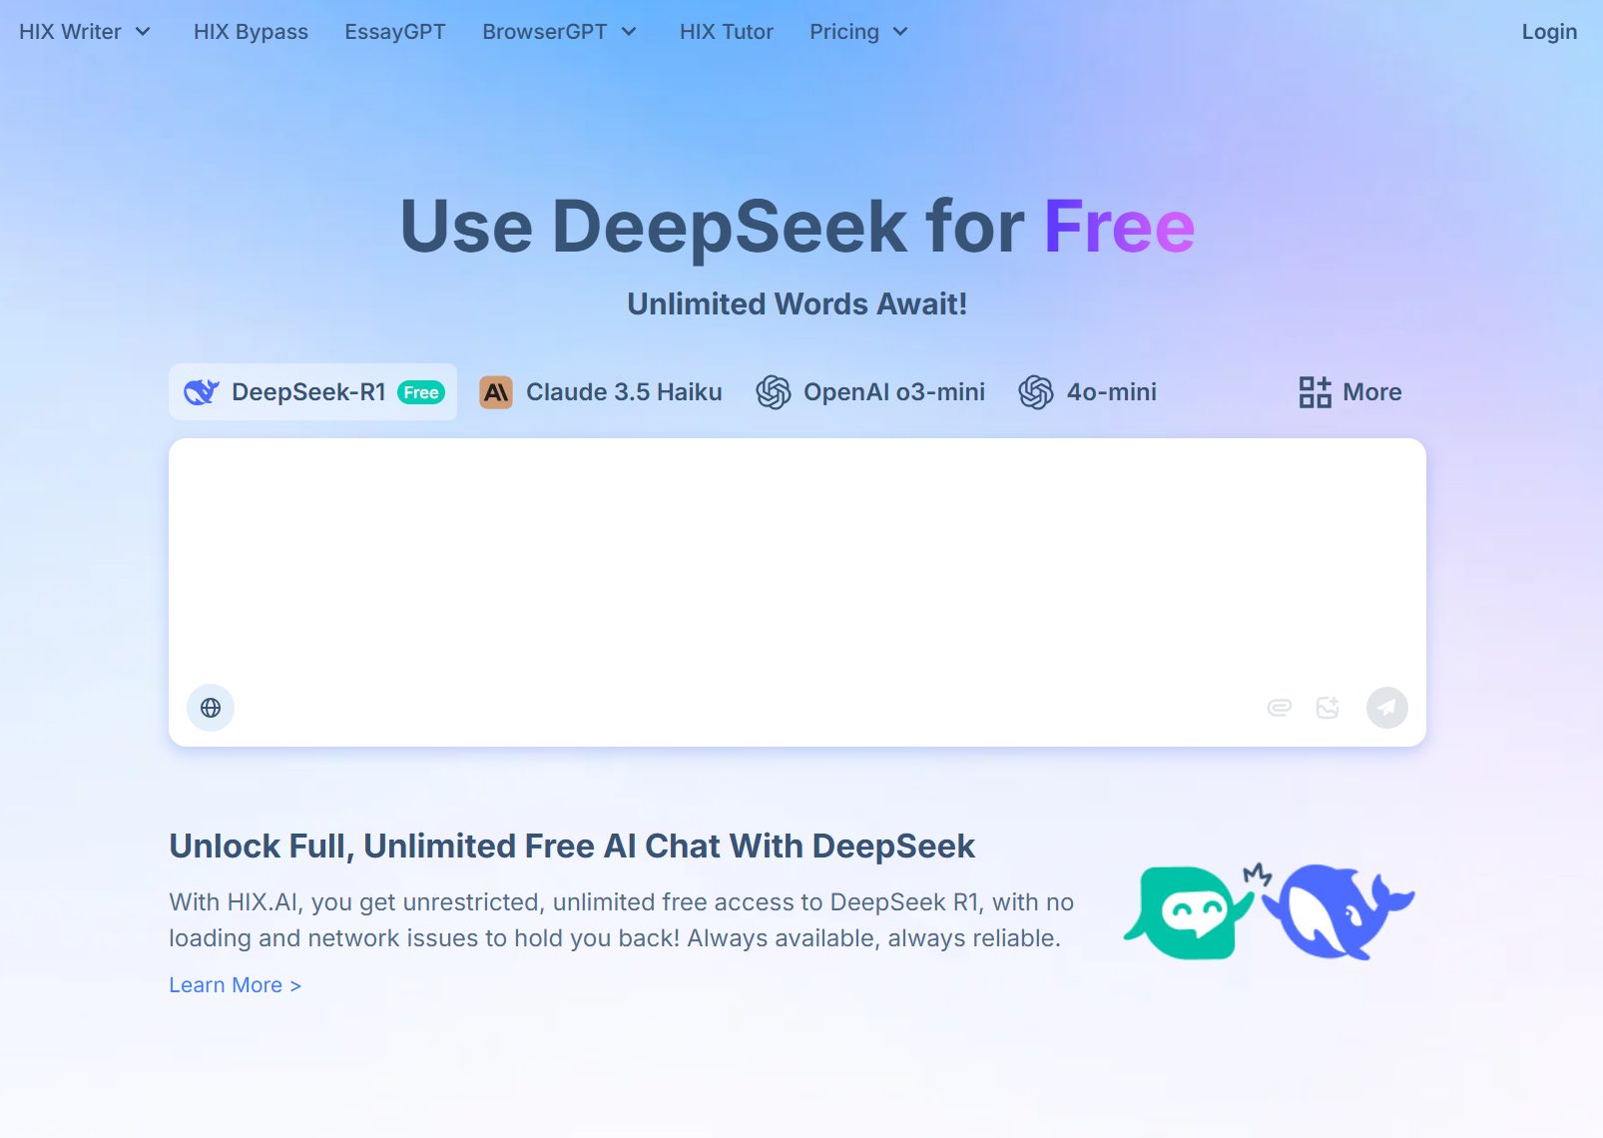Click the send message arrow button
Screen dimensions: 1603x1138
1387,708
